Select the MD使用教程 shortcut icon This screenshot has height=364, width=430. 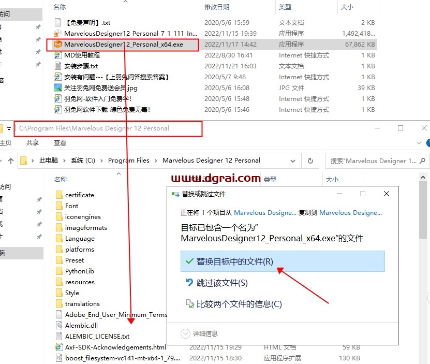(x=57, y=55)
